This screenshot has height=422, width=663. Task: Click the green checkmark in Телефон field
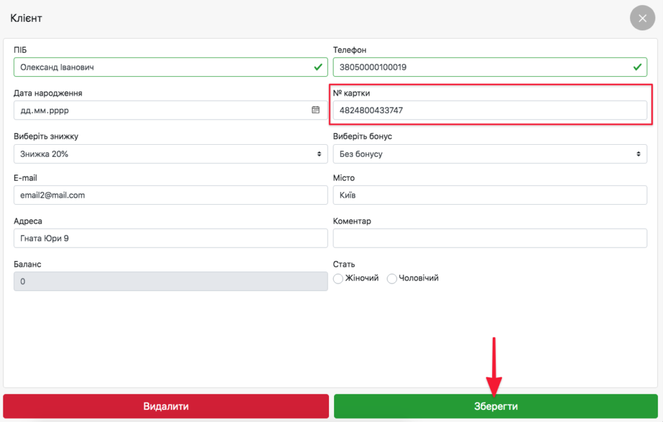(x=637, y=67)
